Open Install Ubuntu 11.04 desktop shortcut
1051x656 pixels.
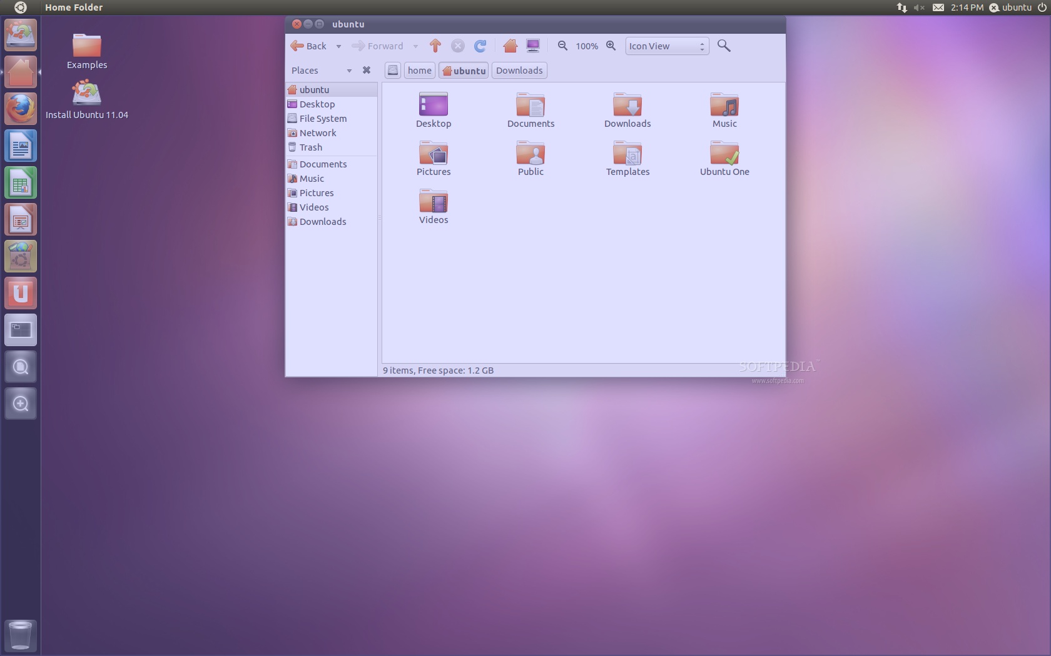(87, 99)
